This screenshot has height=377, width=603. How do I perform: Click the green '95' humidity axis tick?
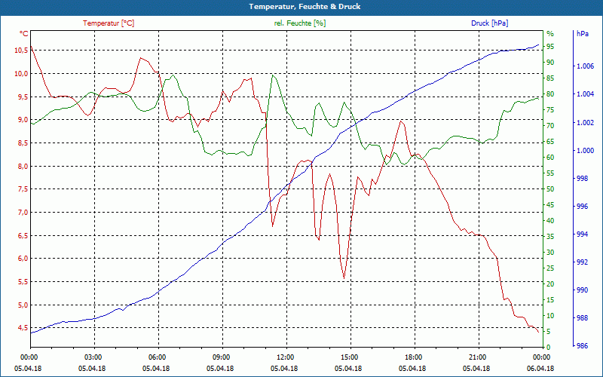coord(550,47)
